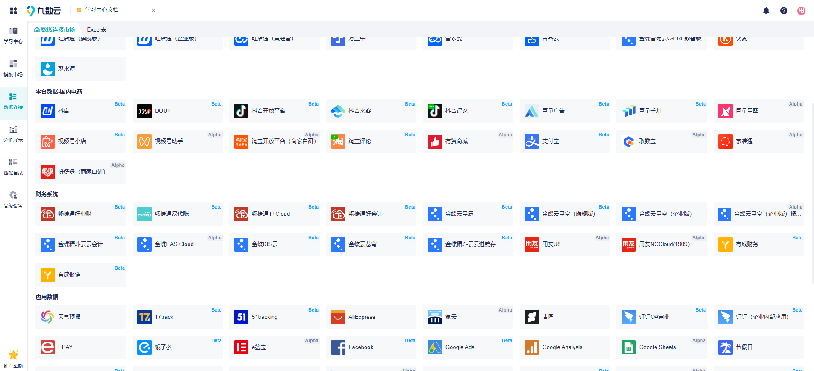Choose 畅捷通易代账 connector icon
The height and width of the screenshot is (371, 814).
(145, 214)
